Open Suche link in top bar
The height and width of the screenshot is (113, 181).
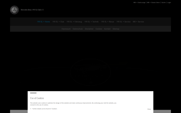pyautogui.click(x=164, y=2)
